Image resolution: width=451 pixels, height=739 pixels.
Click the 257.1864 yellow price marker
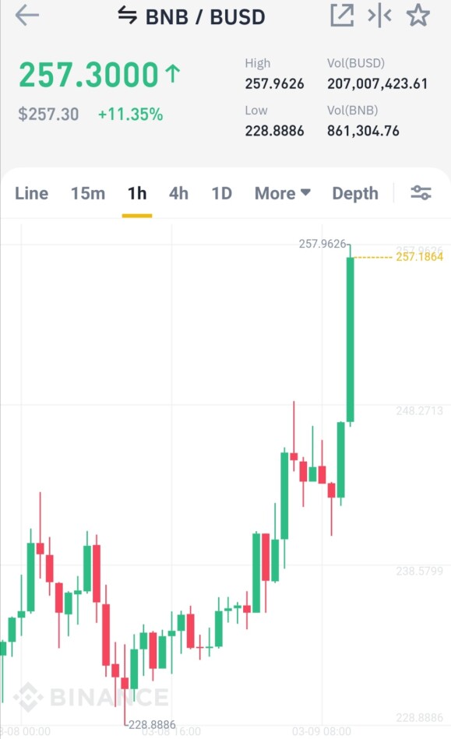tap(419, 257)
